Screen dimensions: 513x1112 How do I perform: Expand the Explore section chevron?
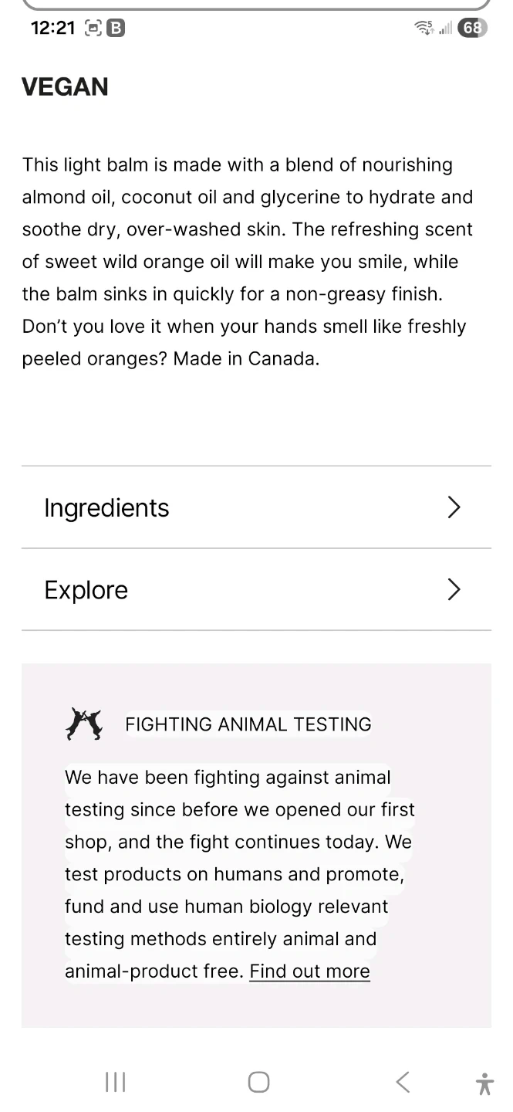[x=454, y=590]
